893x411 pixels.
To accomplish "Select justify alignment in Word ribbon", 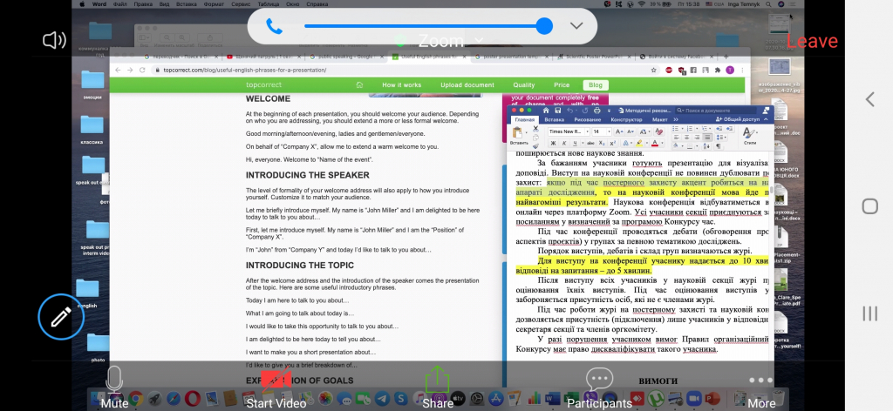I will click(707, 138).
